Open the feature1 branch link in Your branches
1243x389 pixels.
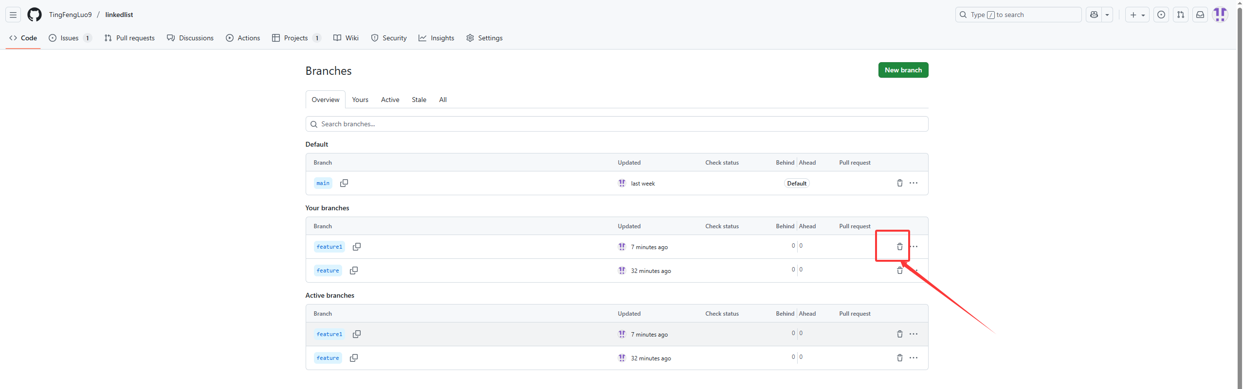(329, 247)
